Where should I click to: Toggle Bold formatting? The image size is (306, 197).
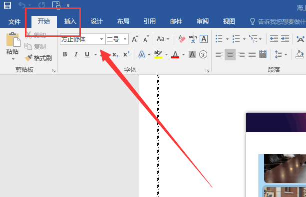click(65, 54)
